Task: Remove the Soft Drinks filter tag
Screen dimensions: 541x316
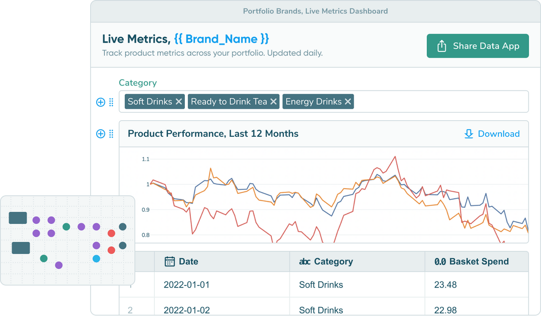Action: (x=179, y=101)
